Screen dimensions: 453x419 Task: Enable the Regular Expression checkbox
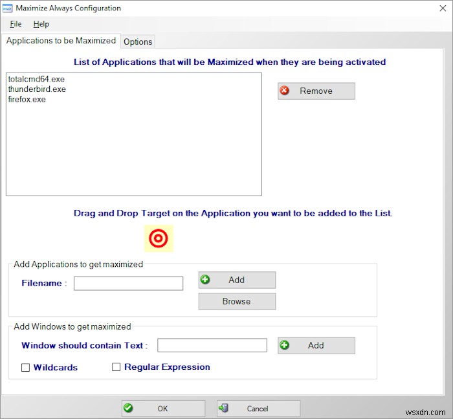click(116, 367)
